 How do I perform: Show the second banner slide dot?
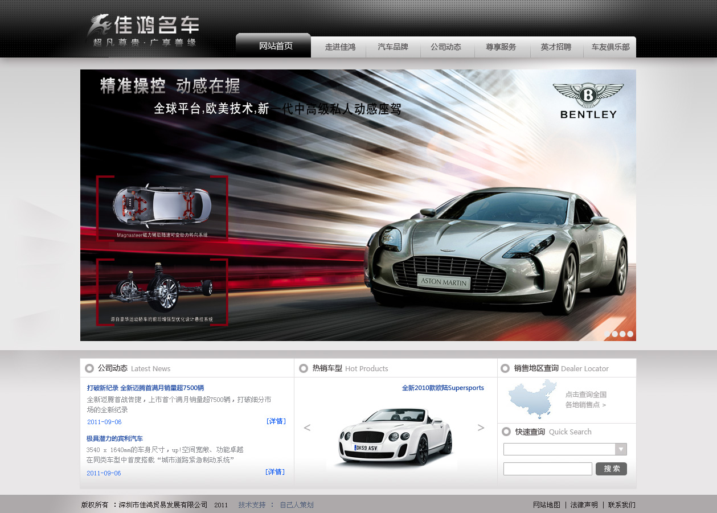[x=615, y=334]
